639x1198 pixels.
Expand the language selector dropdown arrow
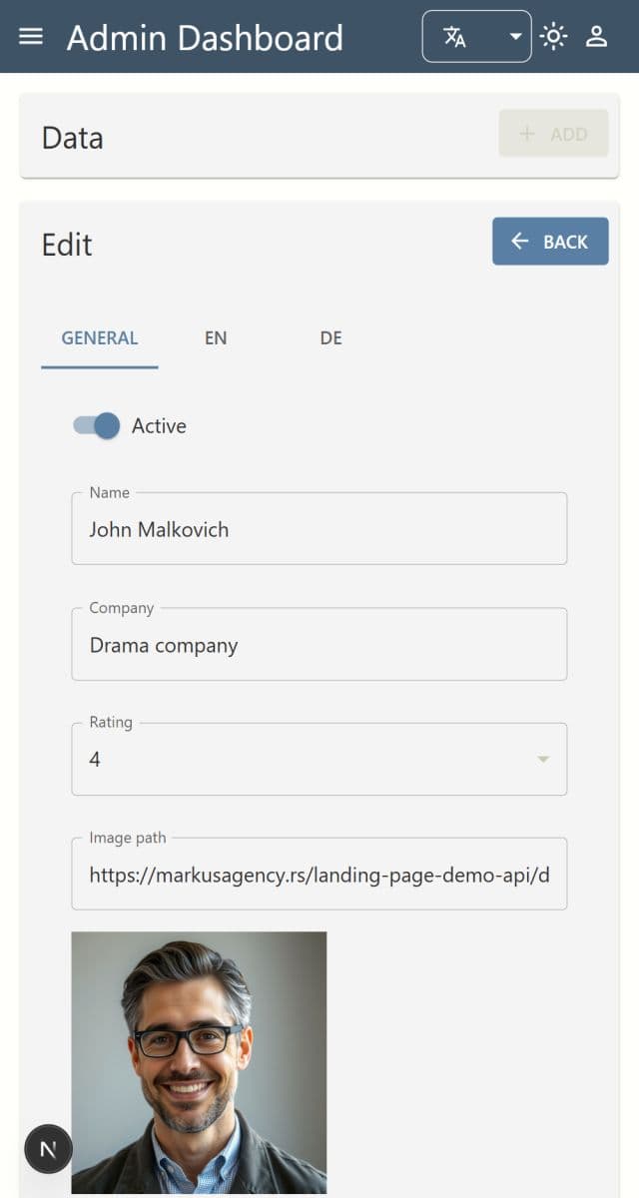(x=517, y=37)
